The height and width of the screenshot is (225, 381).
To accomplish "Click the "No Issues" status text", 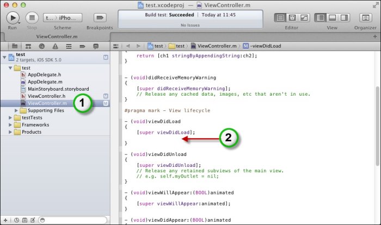I will point(190,25).
